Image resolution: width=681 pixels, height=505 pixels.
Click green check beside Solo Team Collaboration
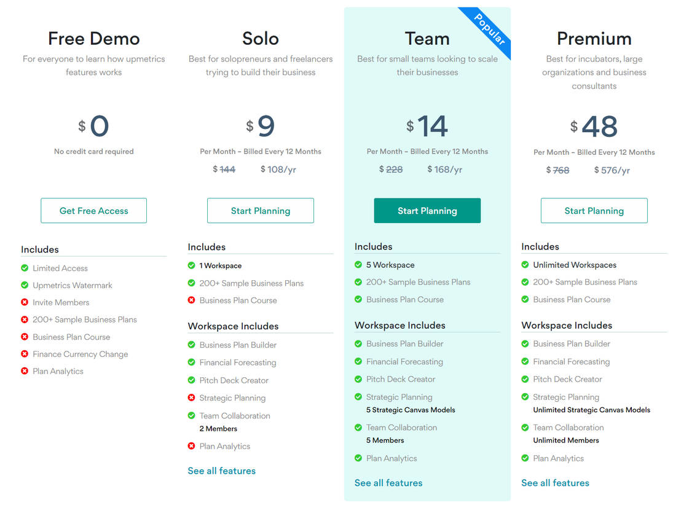coord(192,415)
